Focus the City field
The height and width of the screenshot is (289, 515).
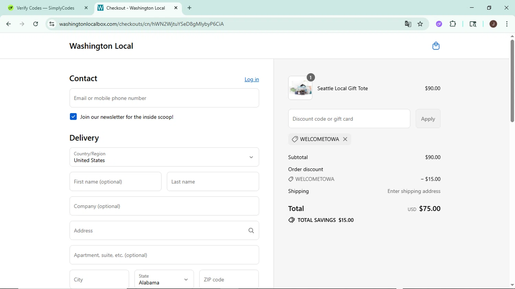pos(99,279)
